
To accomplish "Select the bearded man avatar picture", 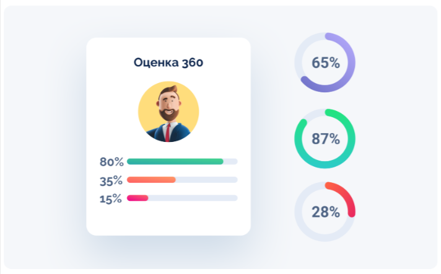I will (168, 112).
